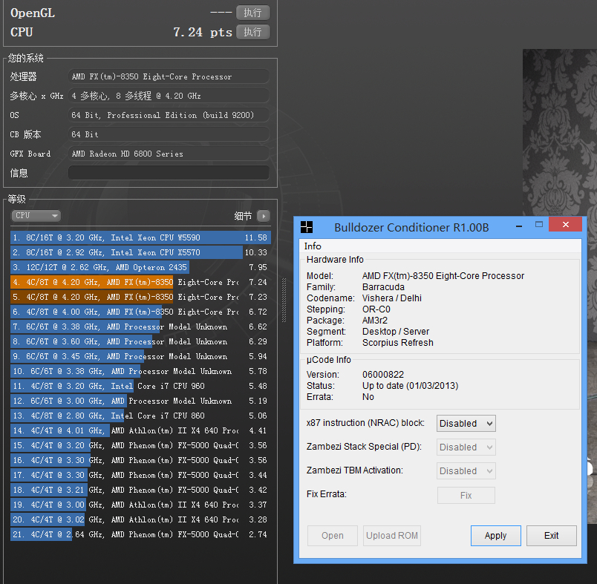Select ranking row 19 Athlon II X4 at 3.00 GHz
Image resolution: width=597 pixels, height=584 pixels.
(x=140, y=505)
